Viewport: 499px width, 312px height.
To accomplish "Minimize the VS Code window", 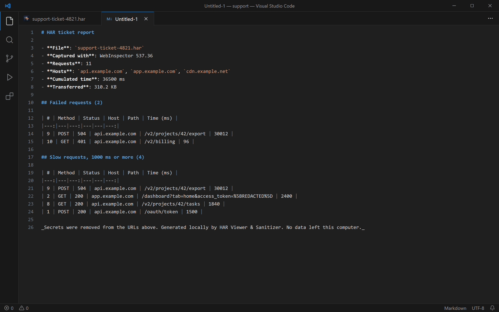I will [x=454, y=6].
